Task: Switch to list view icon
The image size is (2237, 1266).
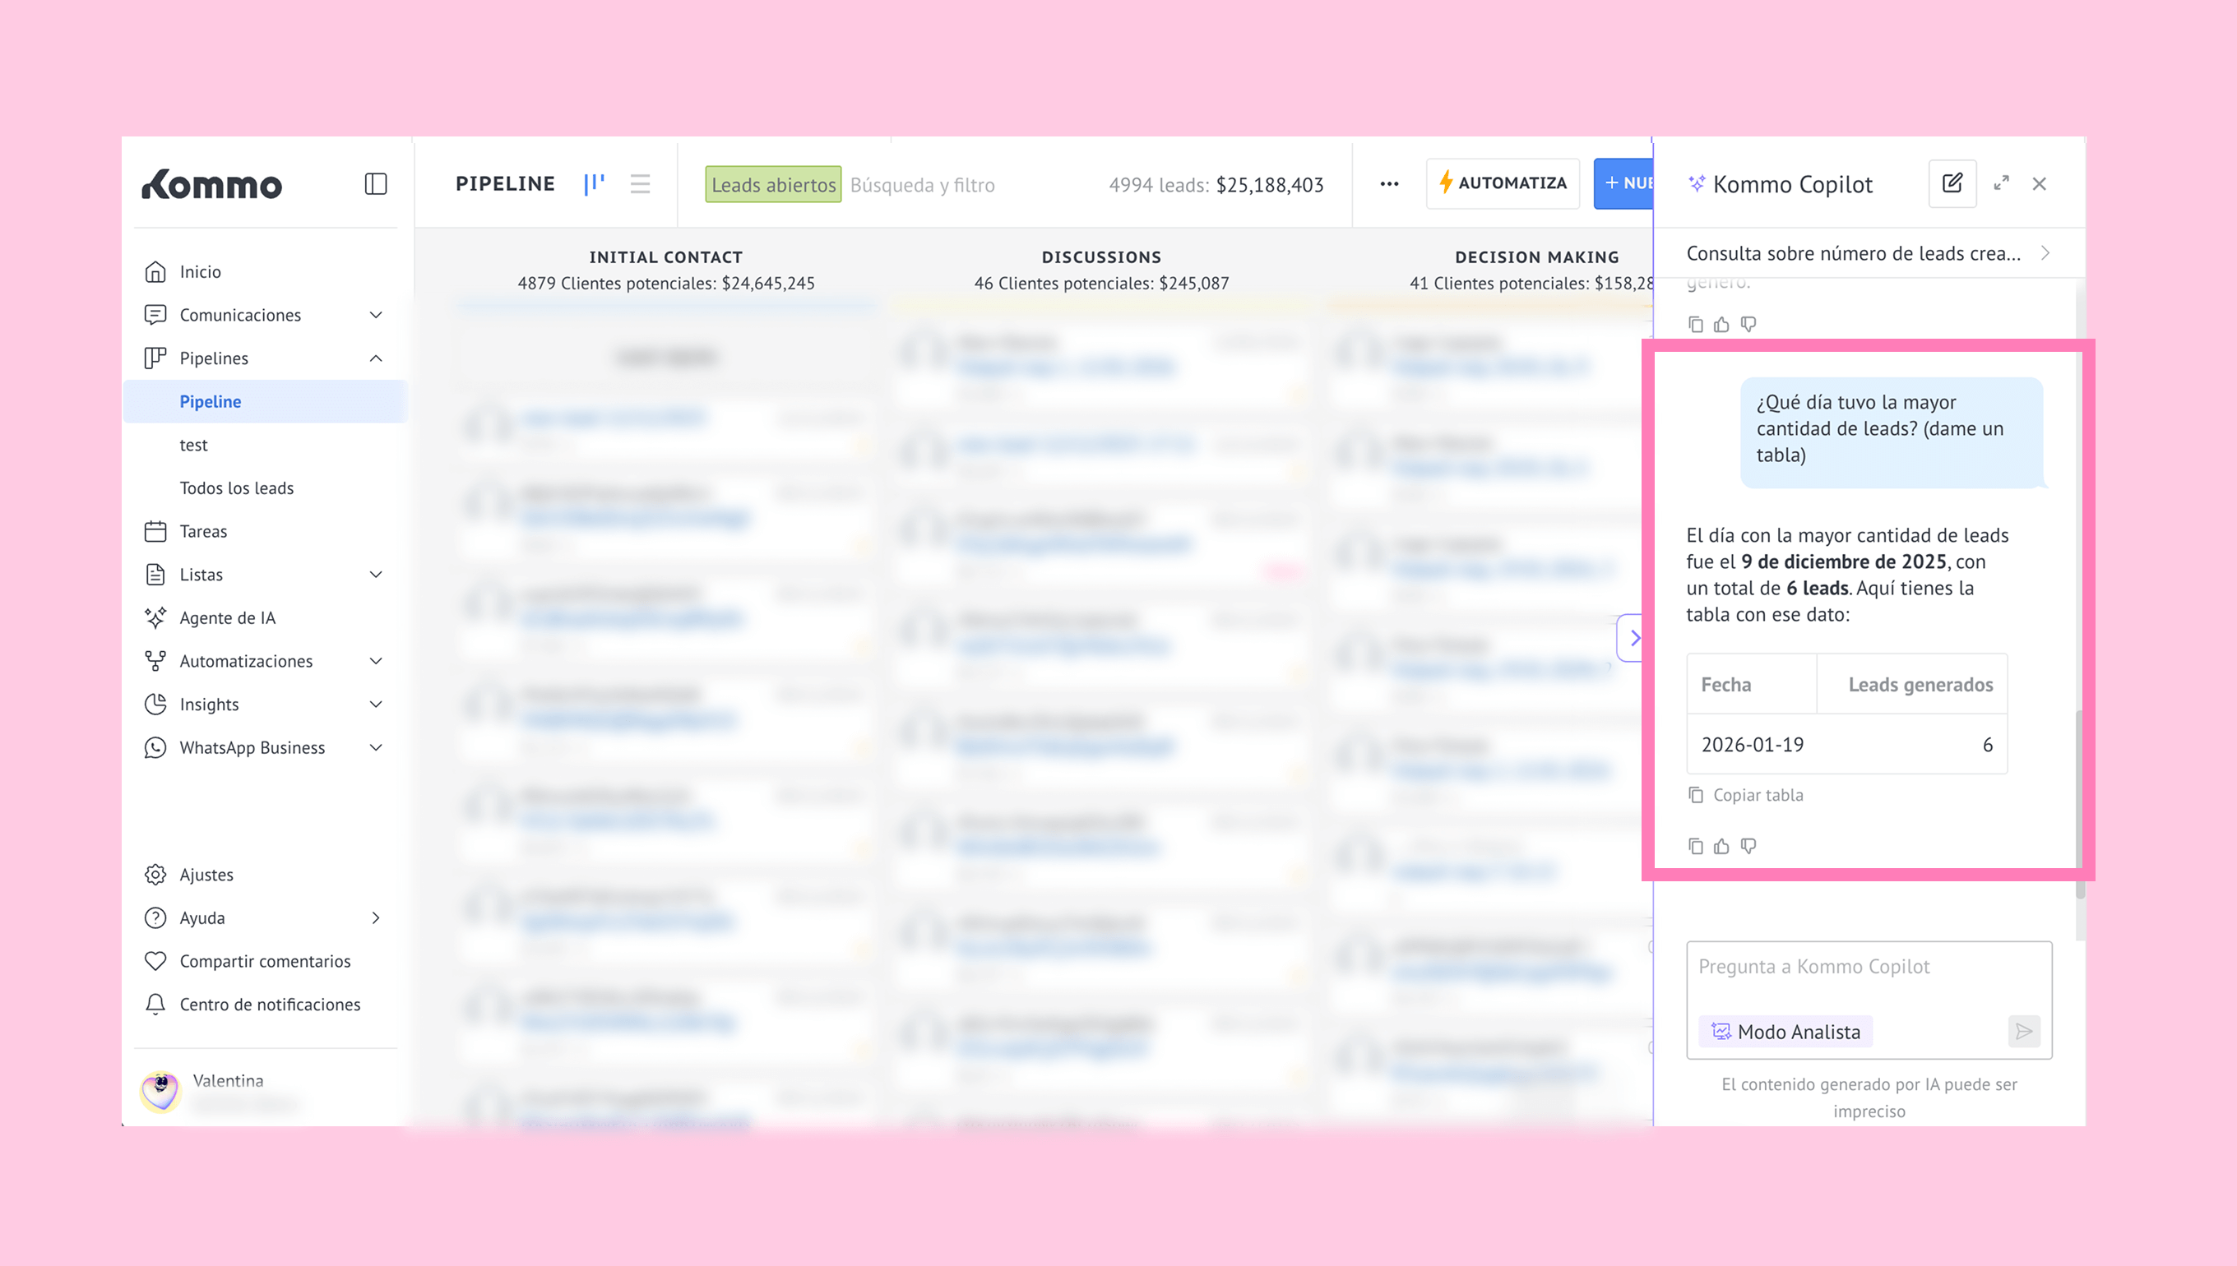Action: 640,183
